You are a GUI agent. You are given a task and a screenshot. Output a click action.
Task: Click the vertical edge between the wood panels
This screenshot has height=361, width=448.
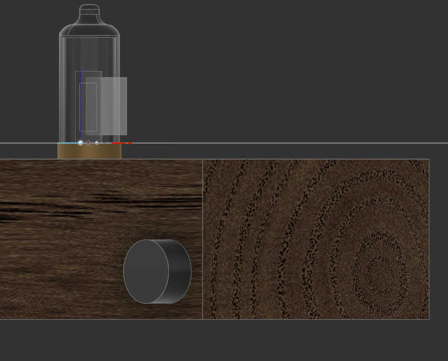pos(203,239)
